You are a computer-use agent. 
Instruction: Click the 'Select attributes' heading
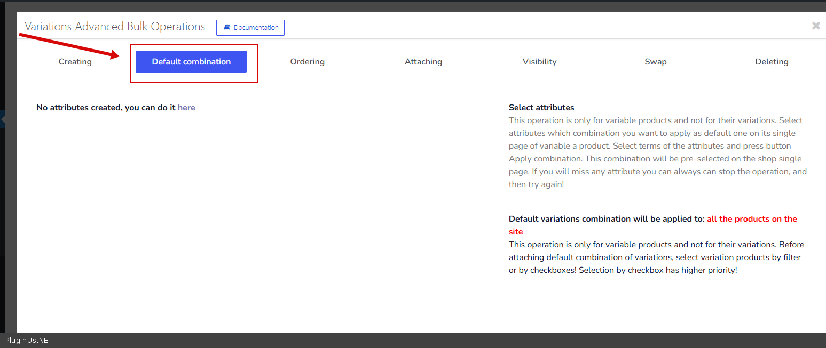click(541, 108)
